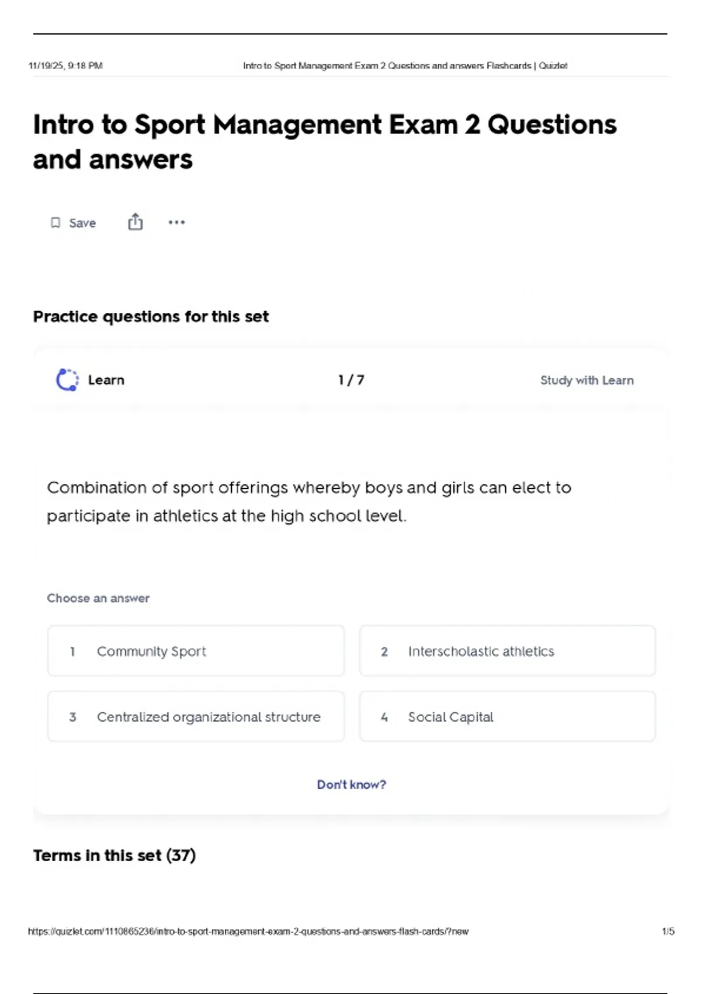Select the Social Capital answer option
The image size is (701, 994).
click(x=507, y=717)
